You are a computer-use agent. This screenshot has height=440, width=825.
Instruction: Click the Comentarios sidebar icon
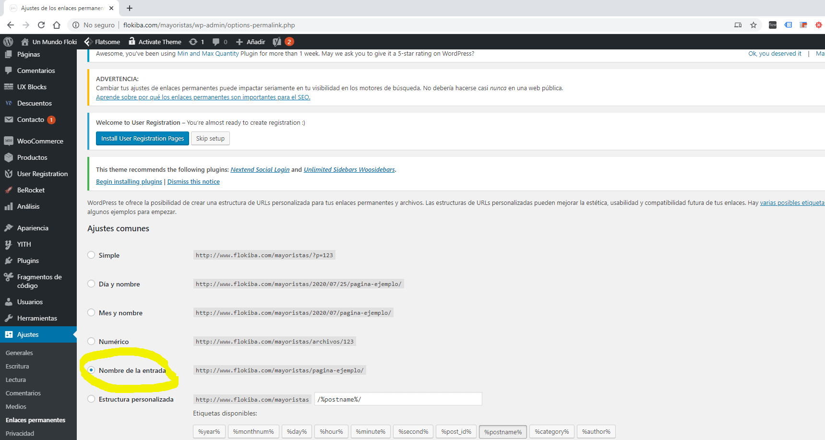coord(8,71)
